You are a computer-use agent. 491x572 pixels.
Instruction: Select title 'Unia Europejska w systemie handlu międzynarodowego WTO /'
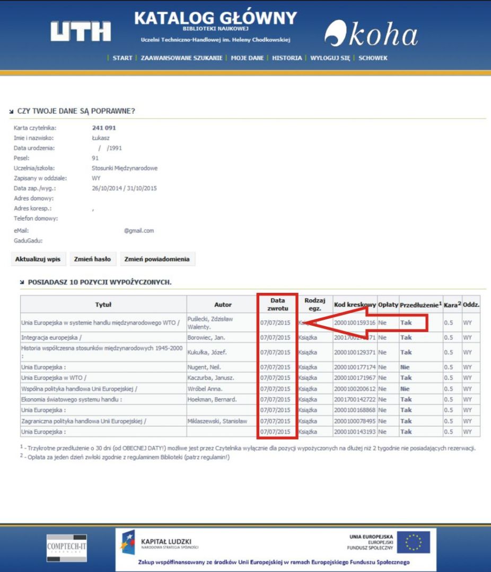click(x=100, y=323)
